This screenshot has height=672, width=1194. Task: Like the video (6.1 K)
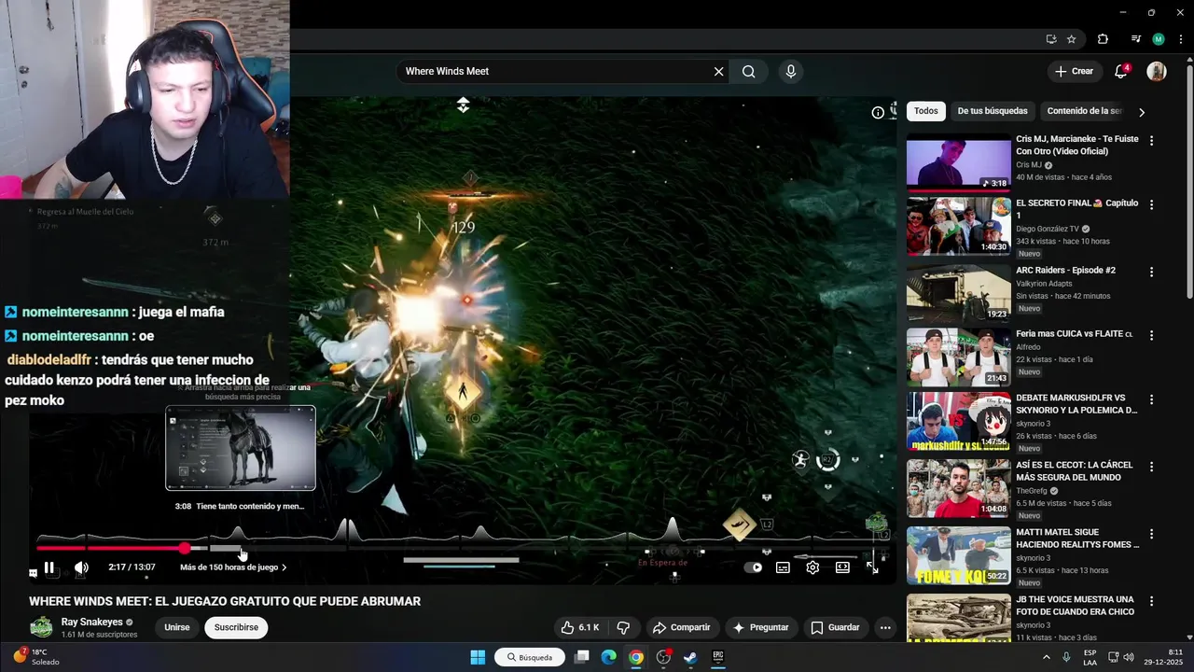[x=579, y=627]
